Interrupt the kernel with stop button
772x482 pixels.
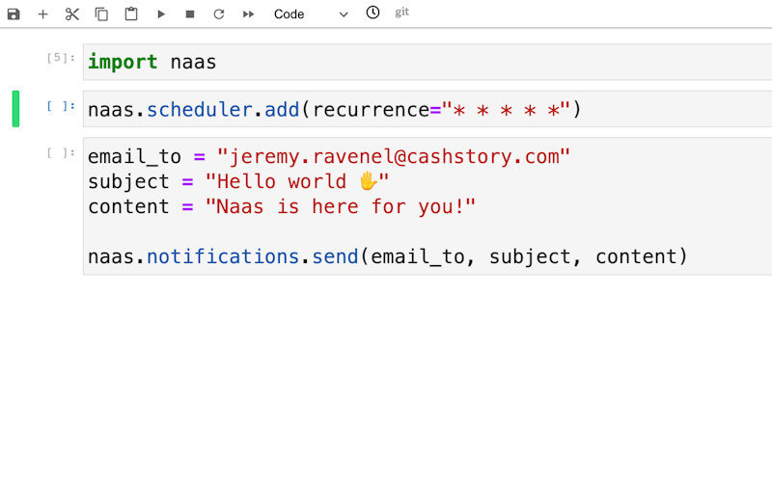click(x=190, y=14)
